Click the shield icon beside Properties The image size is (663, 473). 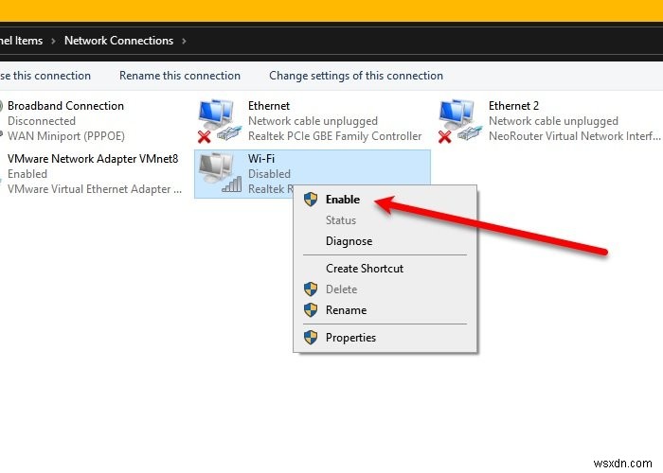(x=310, y=338)
